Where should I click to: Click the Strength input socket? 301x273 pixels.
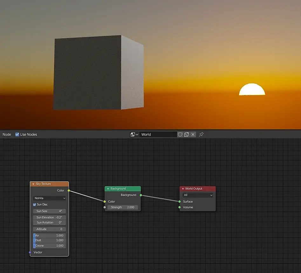pos(105,207)
